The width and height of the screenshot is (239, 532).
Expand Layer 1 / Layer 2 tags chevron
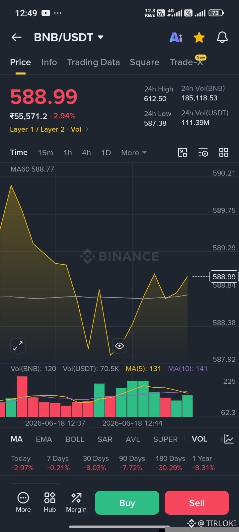click(x=87, y=129)
